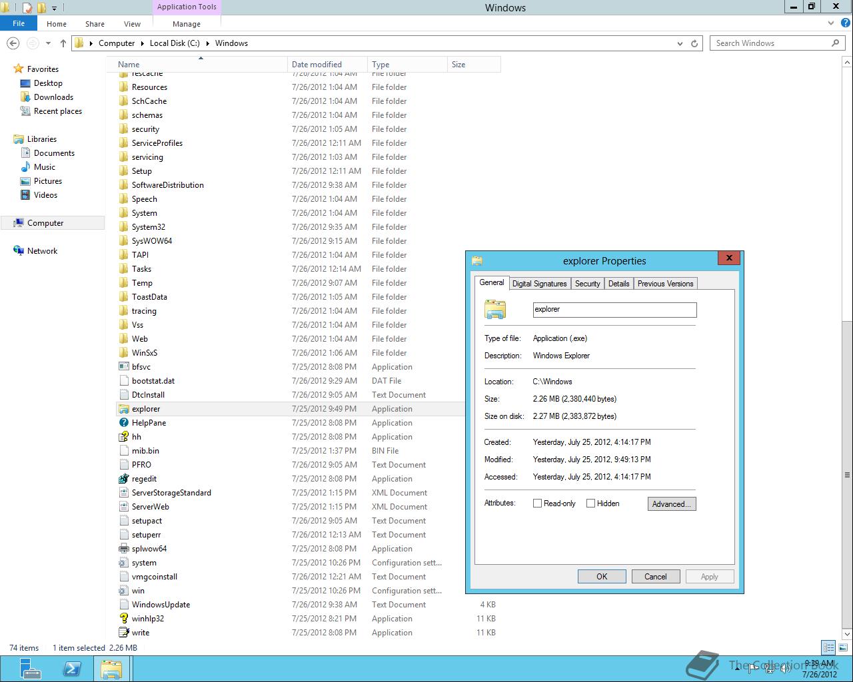Open the Manage ribbon tab
853x682 pixels.
[187, 24]
